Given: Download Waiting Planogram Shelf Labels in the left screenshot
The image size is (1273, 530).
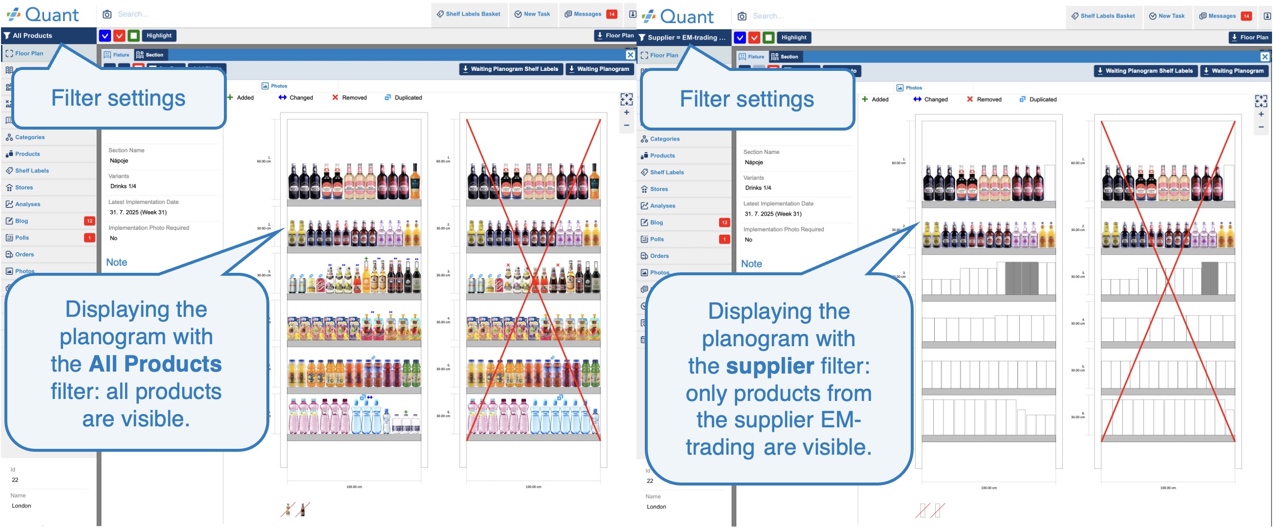Looking at the screenshot, I should (x=511, y=69).
